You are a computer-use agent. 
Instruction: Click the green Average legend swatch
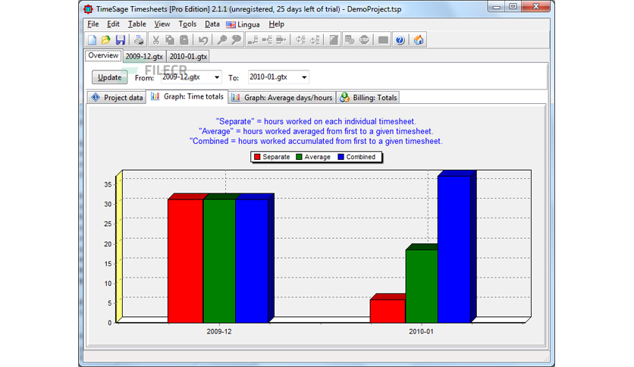[300, 157]
